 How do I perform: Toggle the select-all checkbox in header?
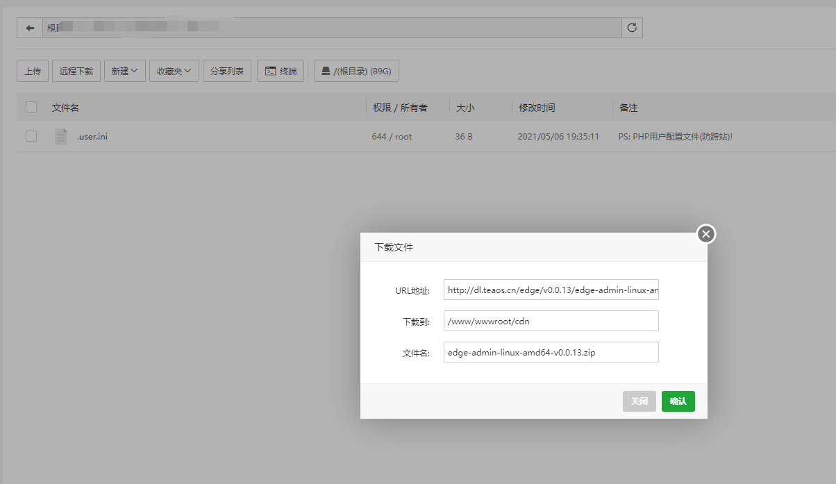[x=31, y=107]
